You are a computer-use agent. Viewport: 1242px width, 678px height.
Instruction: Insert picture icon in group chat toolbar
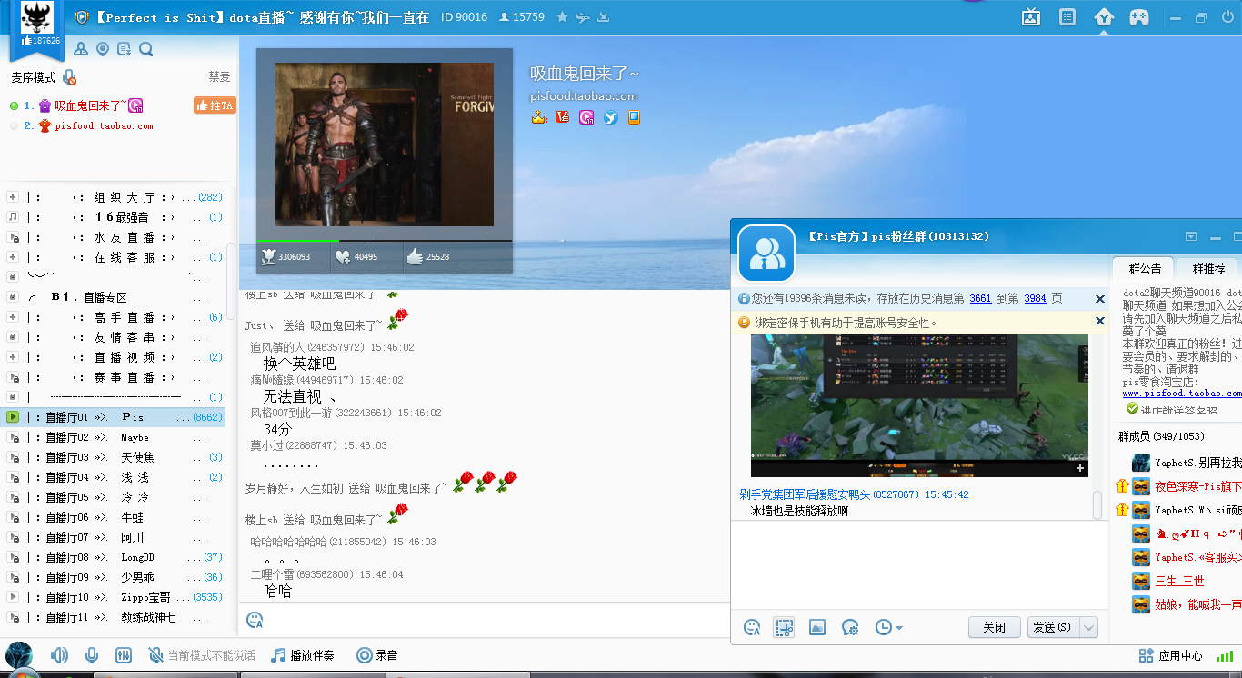817,627
